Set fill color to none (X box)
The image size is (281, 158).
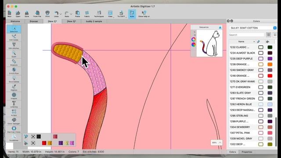[33, 143]
